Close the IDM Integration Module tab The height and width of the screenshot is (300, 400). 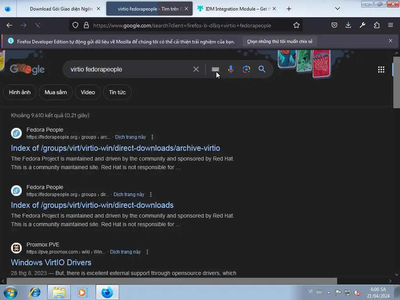click(274, 9)
